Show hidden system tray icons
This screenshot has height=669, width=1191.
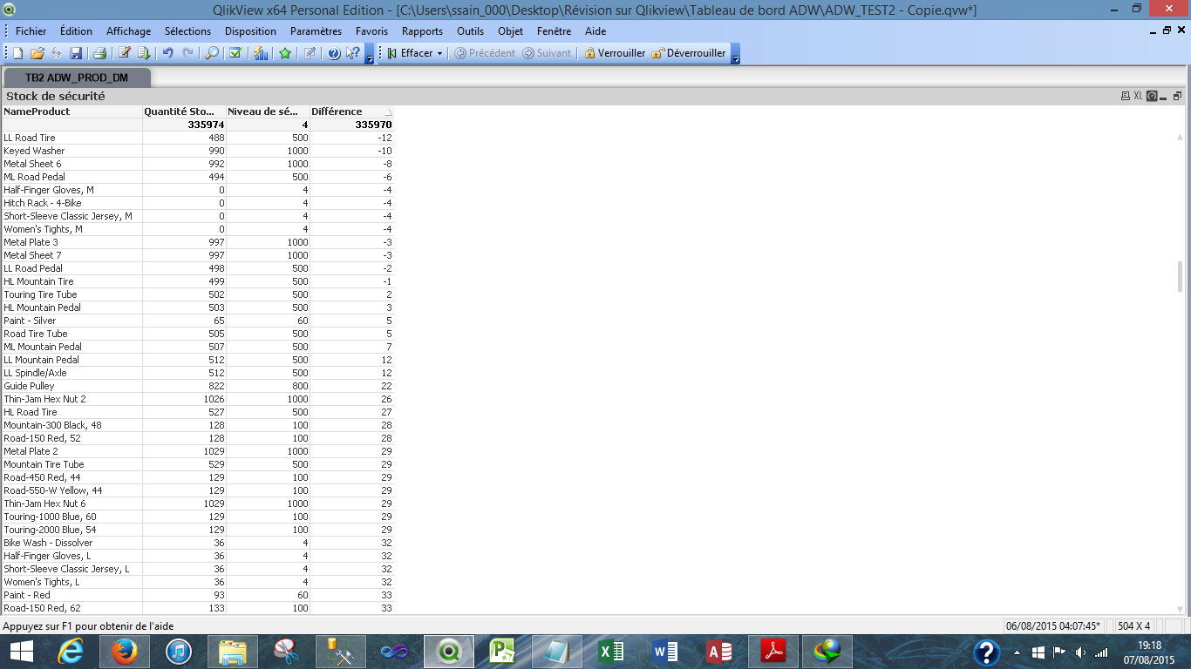(1017, 652)
